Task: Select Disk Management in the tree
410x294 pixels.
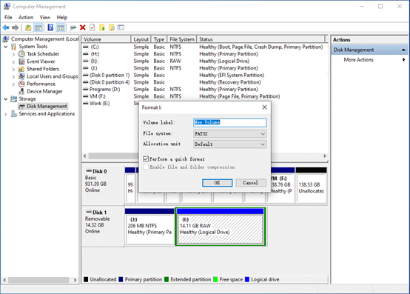Action: tap(47, 106)
